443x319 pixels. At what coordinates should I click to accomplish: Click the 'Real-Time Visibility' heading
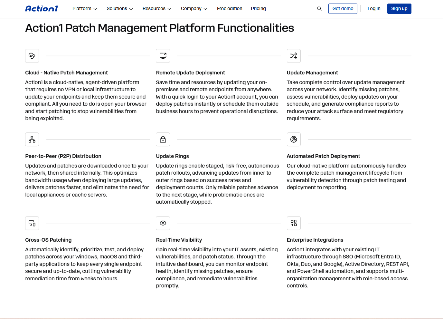[x=179, y=240]
